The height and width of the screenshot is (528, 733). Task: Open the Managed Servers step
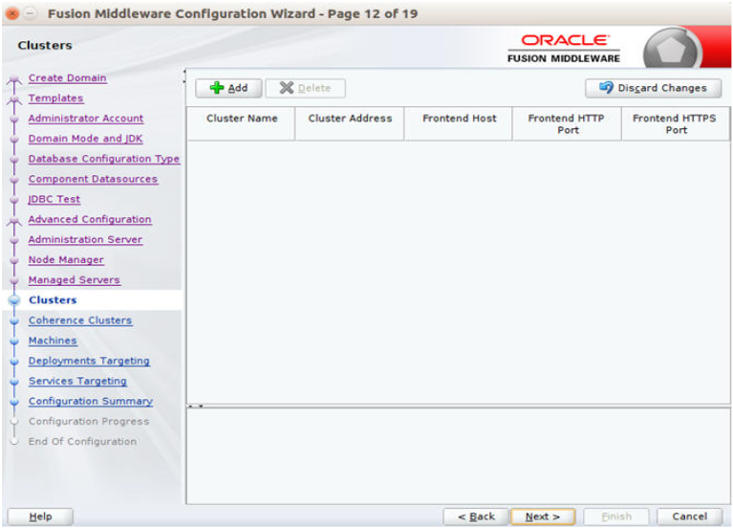pos(74,279)
